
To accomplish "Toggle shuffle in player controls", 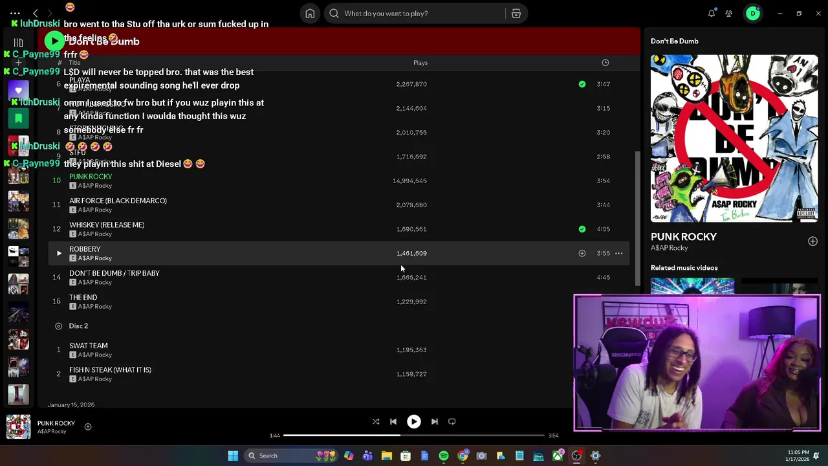I will pos(376,421).
